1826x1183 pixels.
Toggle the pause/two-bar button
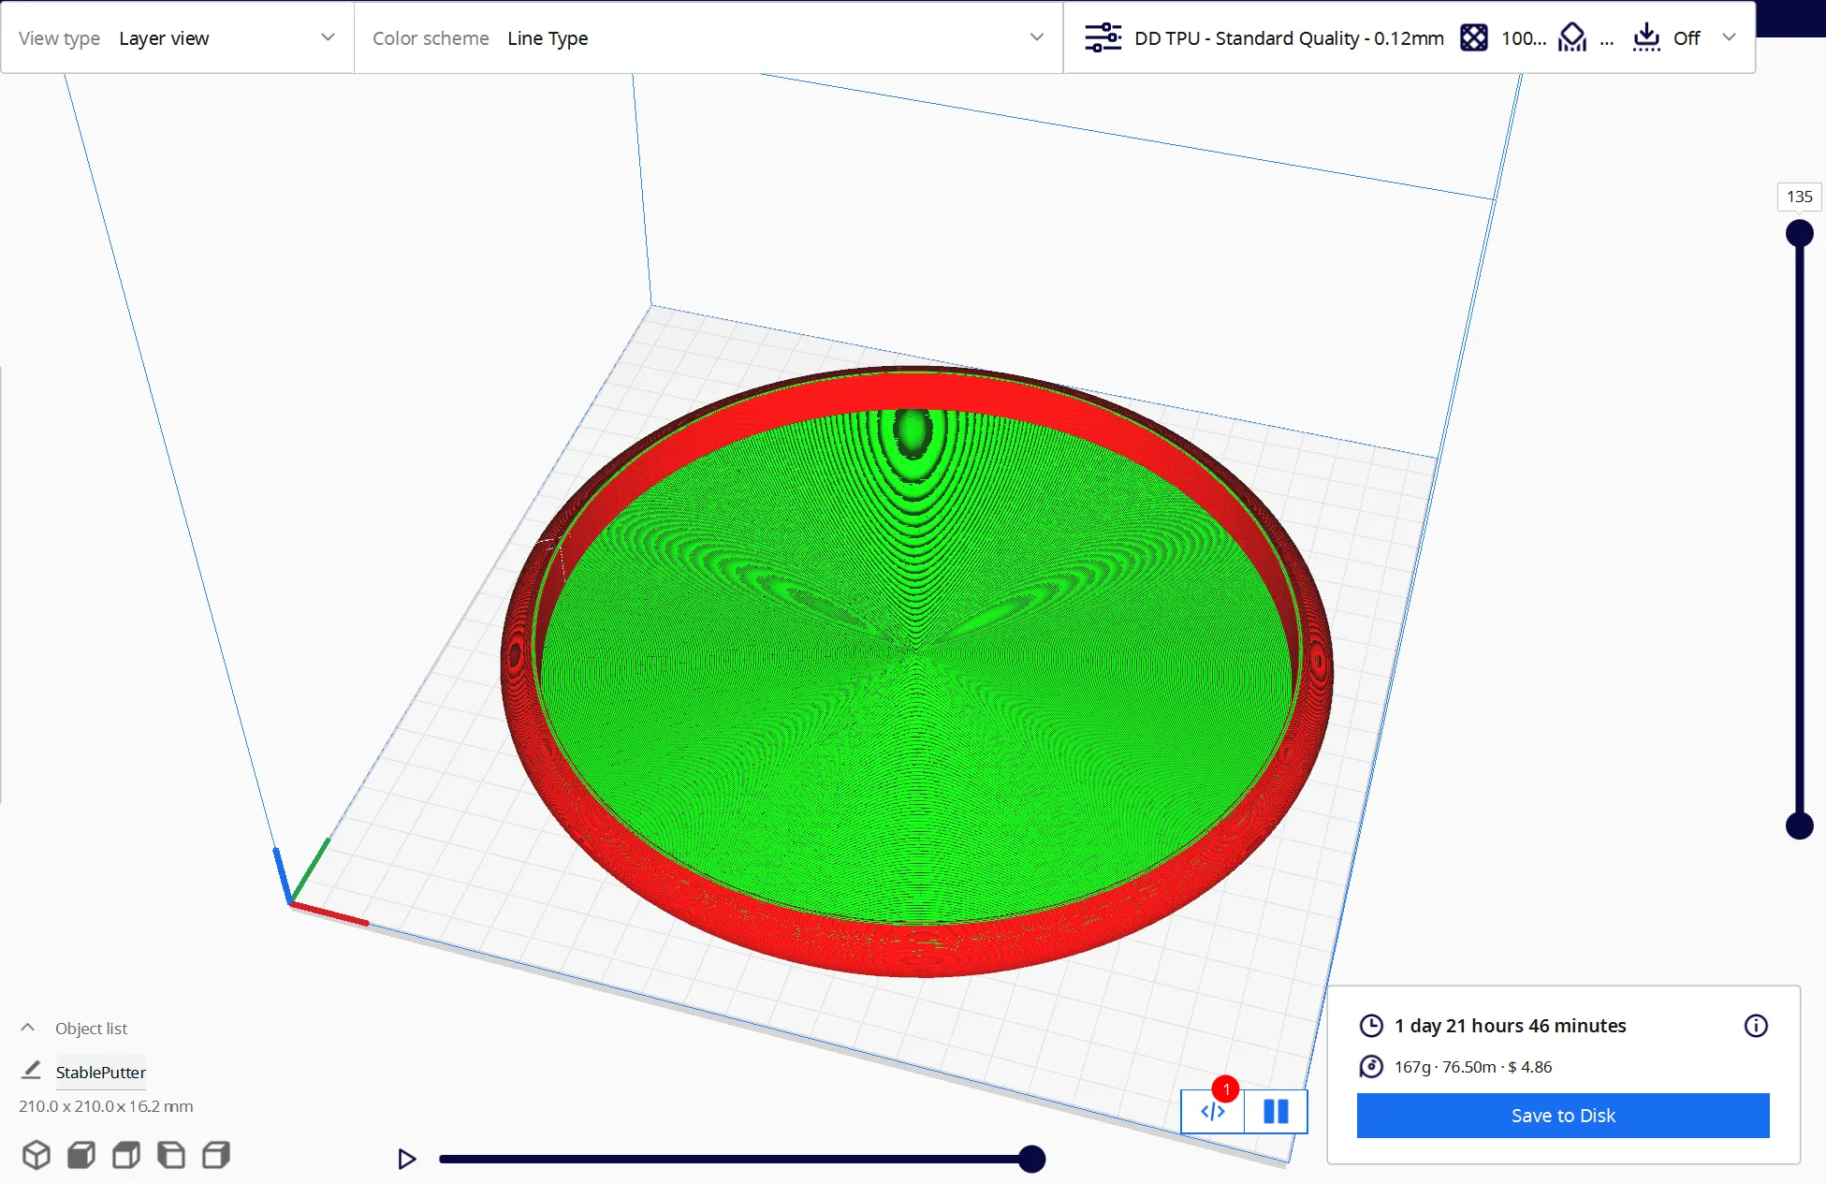pyautogui.click(x=1276, y=1111)
